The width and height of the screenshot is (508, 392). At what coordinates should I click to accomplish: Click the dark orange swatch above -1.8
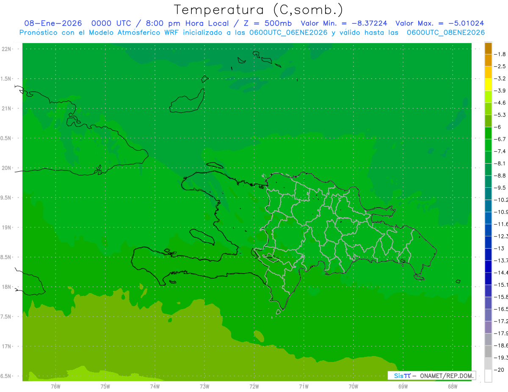(x=488, y=48)
